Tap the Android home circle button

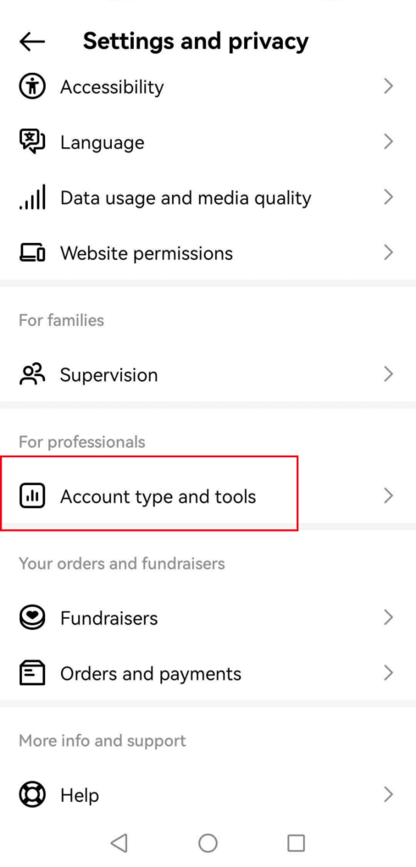[208, 842]
